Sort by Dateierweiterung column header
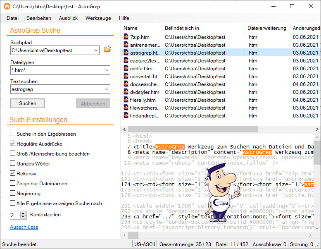The width and height of the screenshot is (321, 249). 267,28
